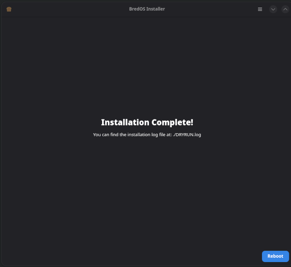Click empty title bar area left of title

tap(66, 9)
